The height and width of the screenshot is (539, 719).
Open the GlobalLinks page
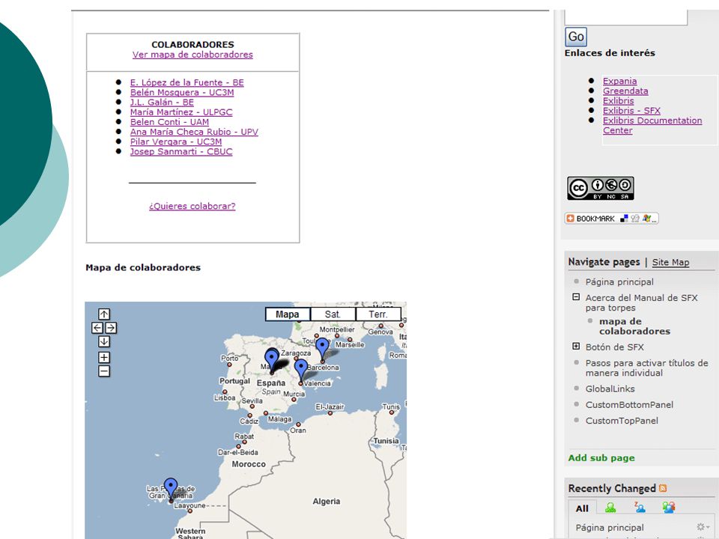[610, 389]
